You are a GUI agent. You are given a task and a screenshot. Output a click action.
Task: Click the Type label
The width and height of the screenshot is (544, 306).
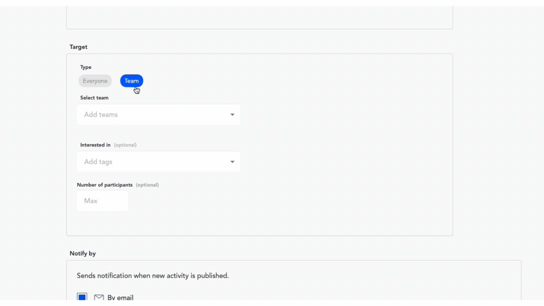pos(86,68)
